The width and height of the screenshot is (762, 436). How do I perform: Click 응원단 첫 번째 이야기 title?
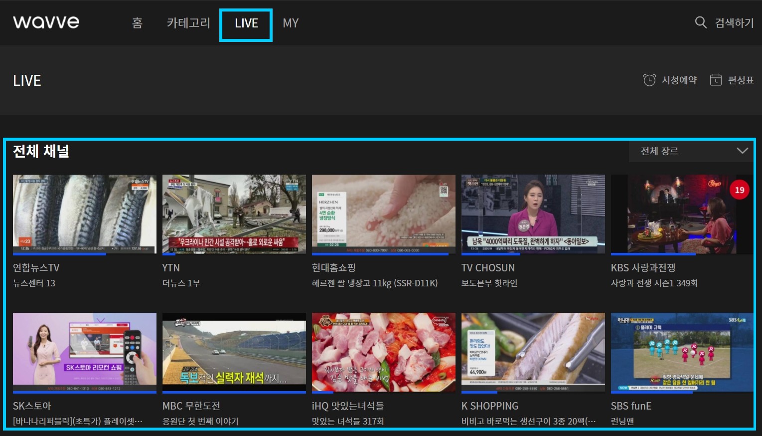pos(200,422)
